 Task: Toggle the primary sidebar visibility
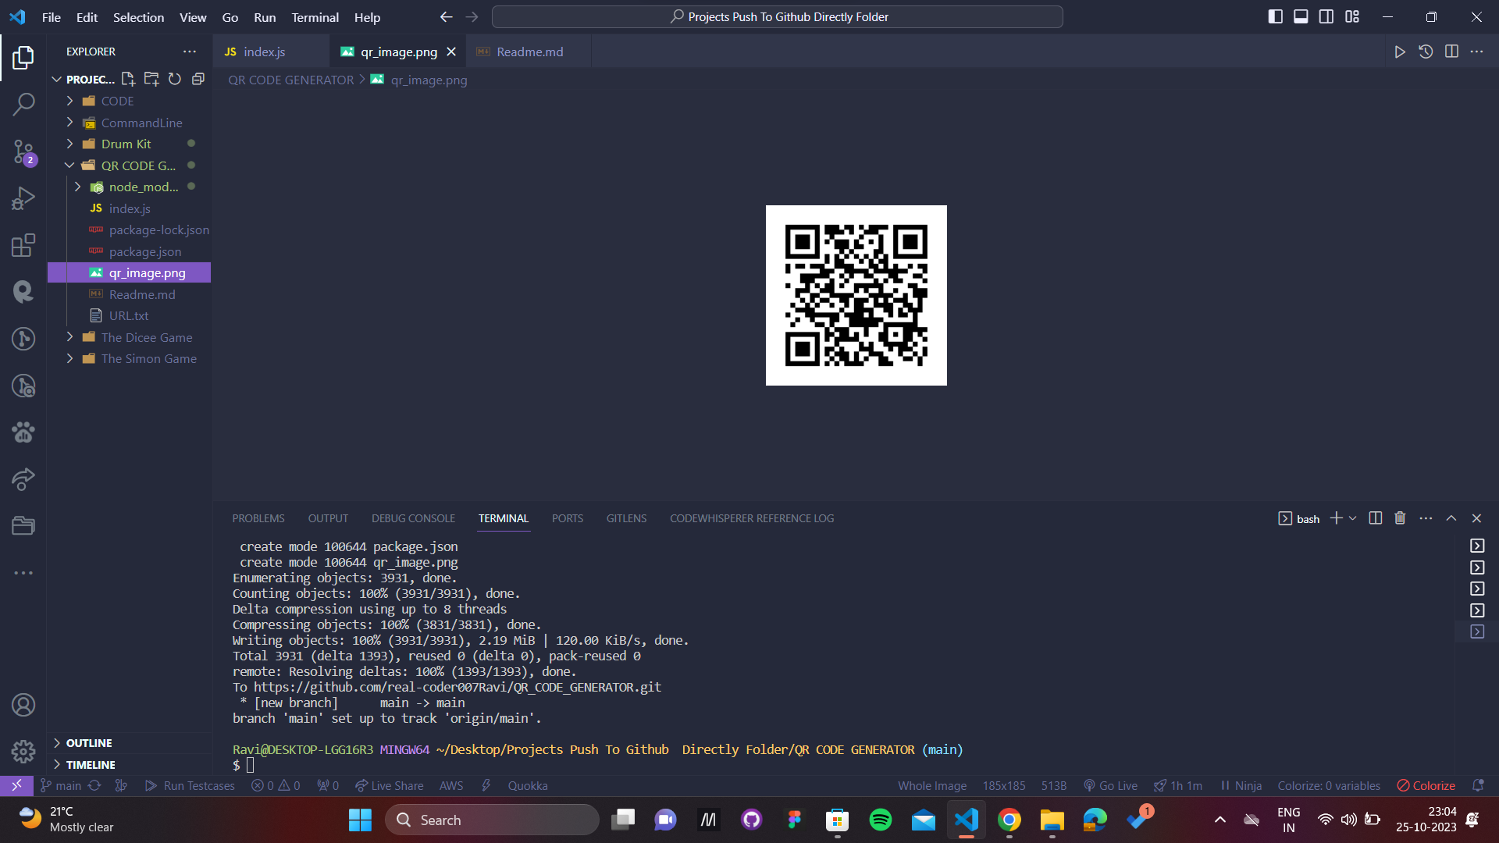click(1275, 16)
